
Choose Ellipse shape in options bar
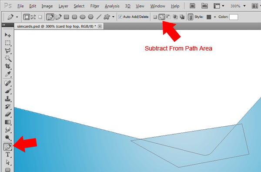pyautogui.click(x=83, y=17)
